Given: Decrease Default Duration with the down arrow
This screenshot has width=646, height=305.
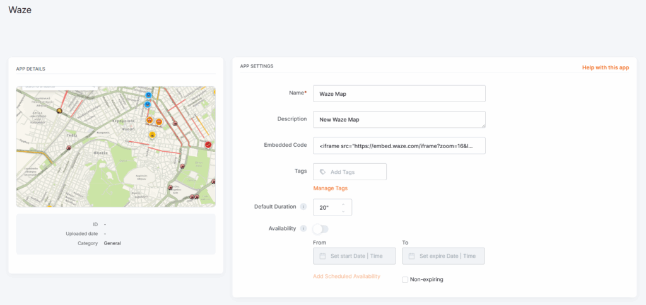Looking at the screenshot, I should tap(343, 211).
